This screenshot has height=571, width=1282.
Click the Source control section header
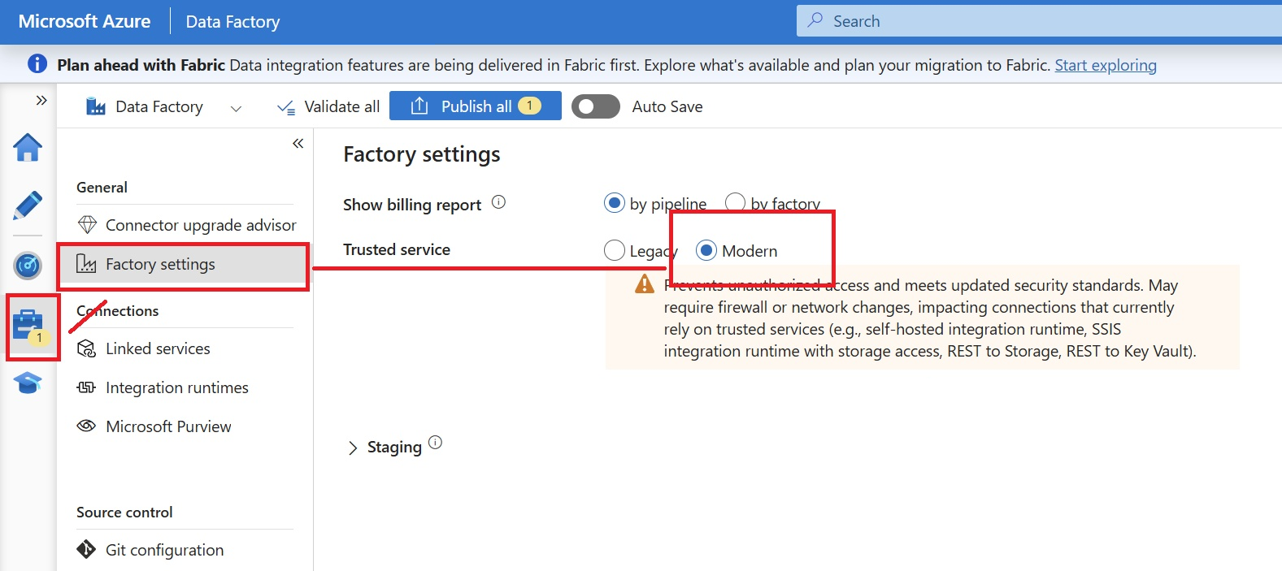tap(124, 513)
